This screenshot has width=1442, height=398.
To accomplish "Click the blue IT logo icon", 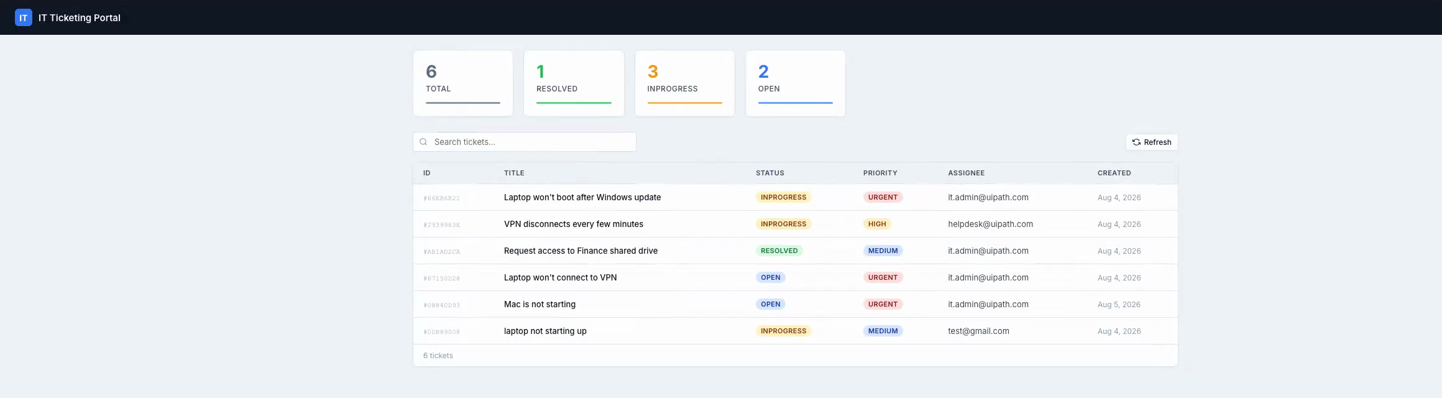I will point(24,17).
